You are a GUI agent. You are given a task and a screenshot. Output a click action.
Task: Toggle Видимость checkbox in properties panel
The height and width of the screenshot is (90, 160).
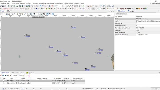[137, 23]
